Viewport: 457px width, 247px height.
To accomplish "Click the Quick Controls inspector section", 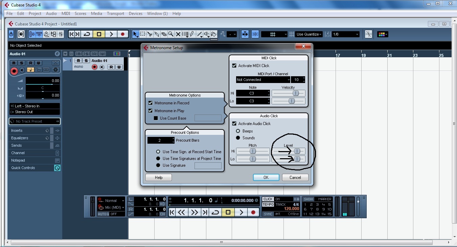I will (x=24, y=168).
